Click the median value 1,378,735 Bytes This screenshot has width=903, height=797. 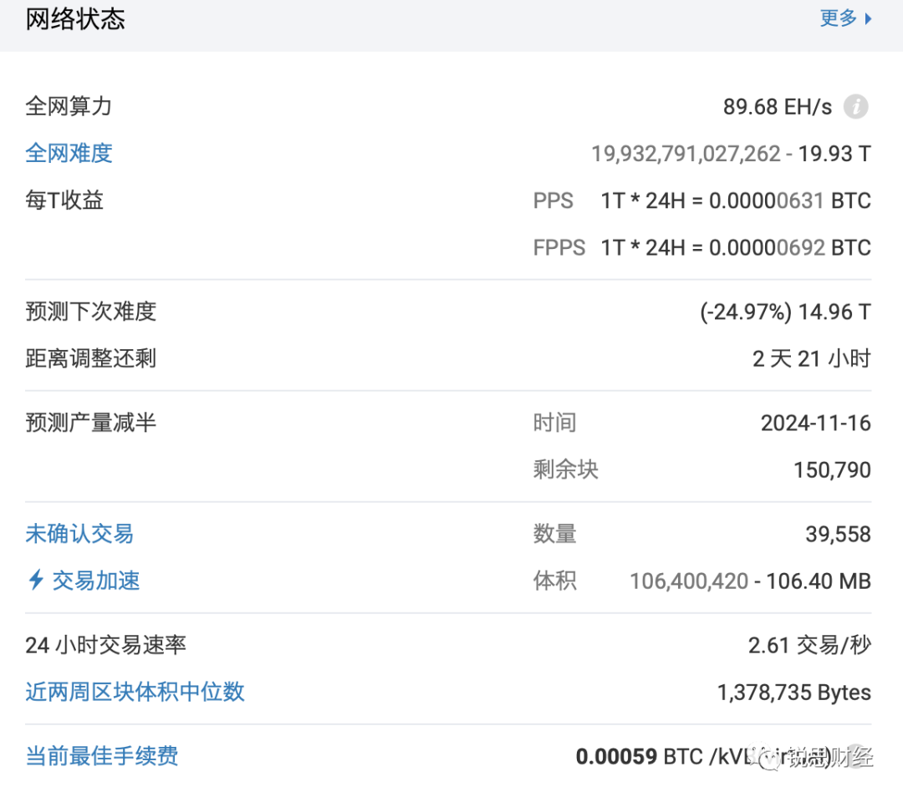(794, 693)
